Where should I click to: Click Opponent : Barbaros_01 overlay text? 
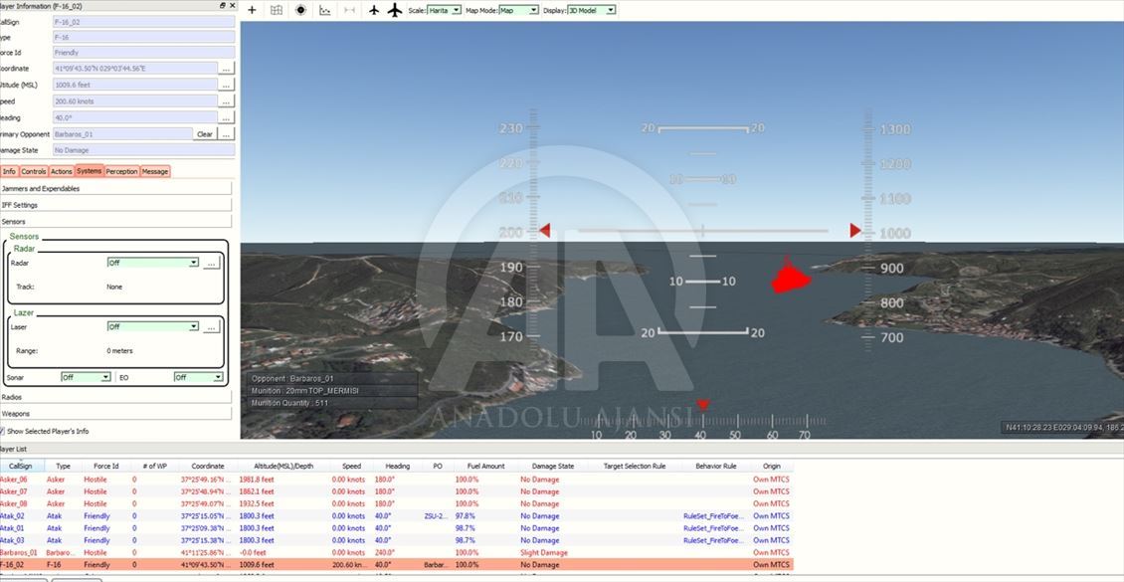pyautogui.click(x=292, y=378)
